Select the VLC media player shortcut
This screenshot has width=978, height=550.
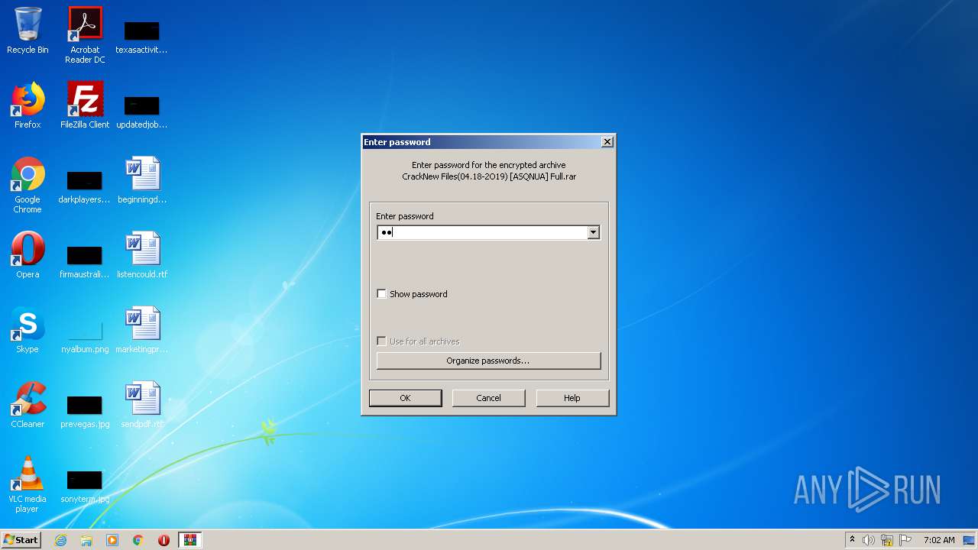28,485
